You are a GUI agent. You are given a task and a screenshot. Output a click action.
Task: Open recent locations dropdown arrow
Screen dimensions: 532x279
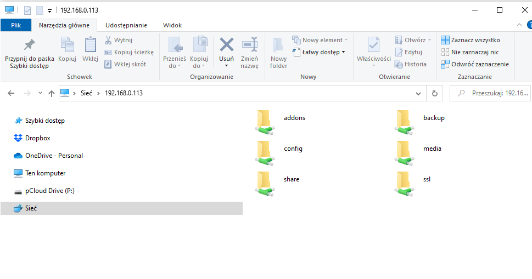coord(40,93)
